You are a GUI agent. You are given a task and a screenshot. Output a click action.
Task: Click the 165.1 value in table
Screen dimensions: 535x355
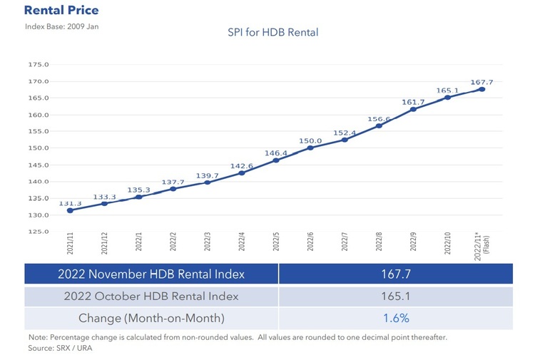pyautogui.click(x=396, y=296)
